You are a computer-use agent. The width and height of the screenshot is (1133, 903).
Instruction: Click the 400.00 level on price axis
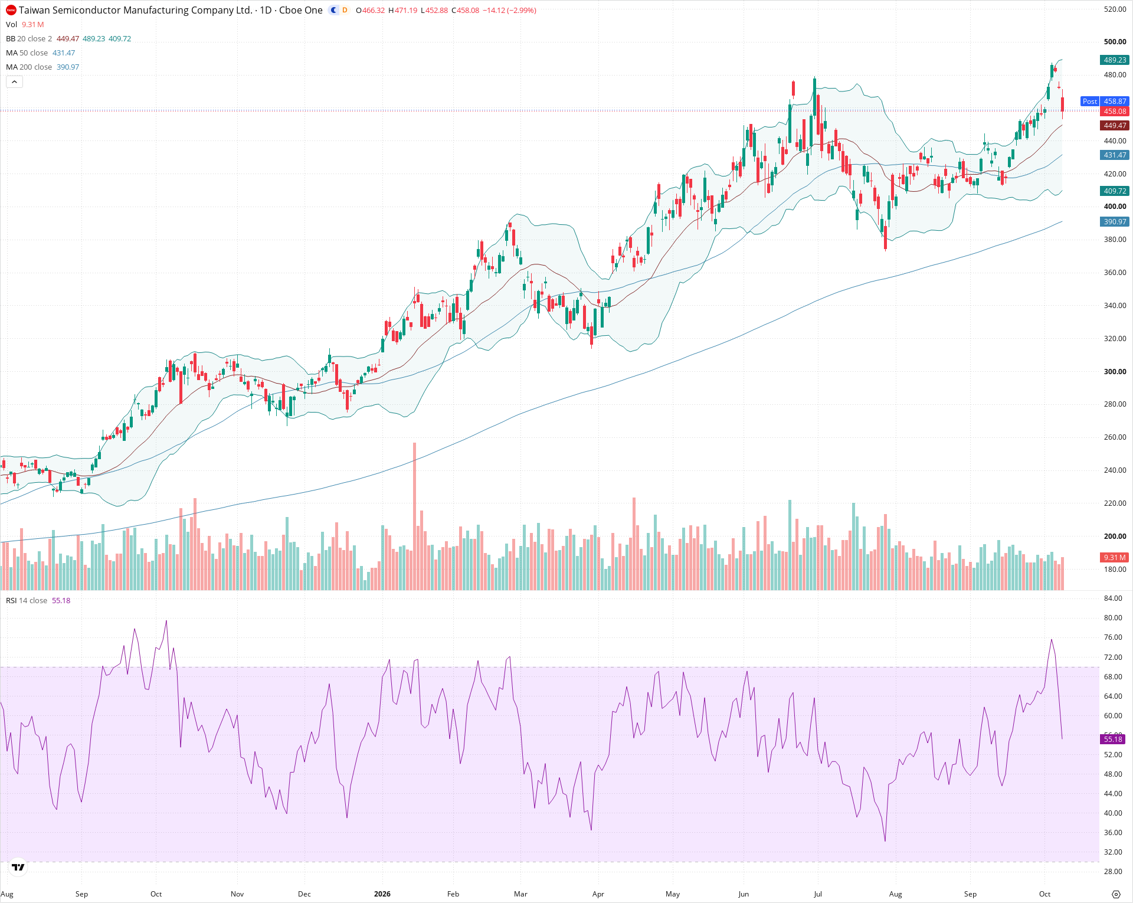coord(1115,206)
